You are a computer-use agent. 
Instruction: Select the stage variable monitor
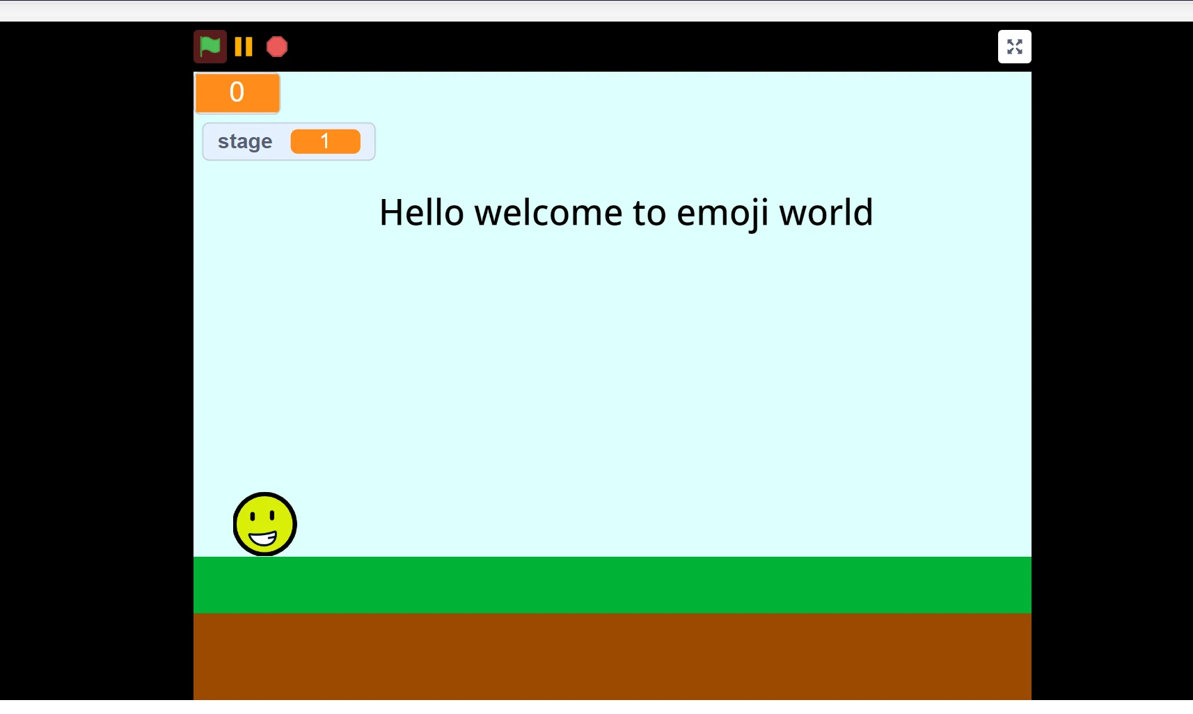pyautogui.click(x=288, y=141)
